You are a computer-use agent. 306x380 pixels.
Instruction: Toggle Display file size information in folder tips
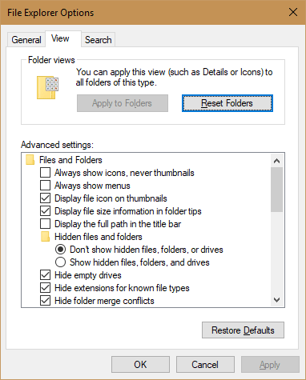[x=45, y=211]
